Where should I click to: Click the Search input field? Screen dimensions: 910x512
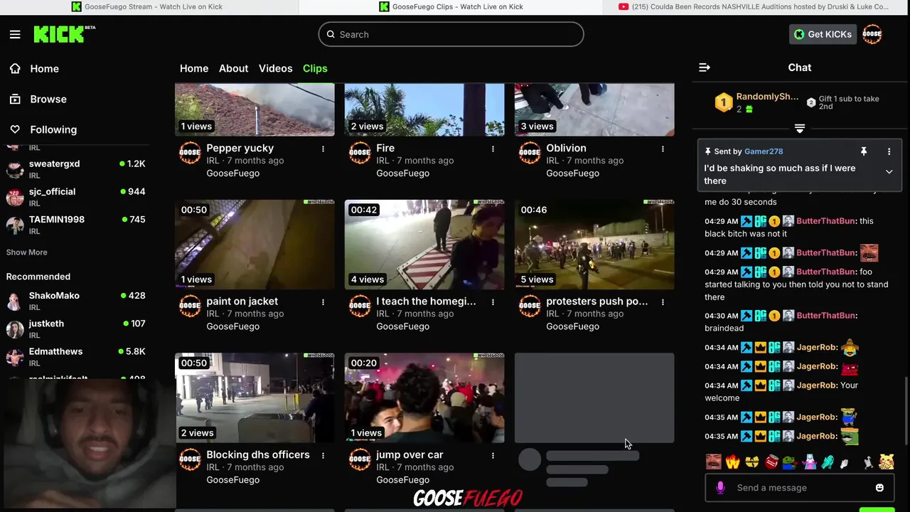(x=451, y=34)
